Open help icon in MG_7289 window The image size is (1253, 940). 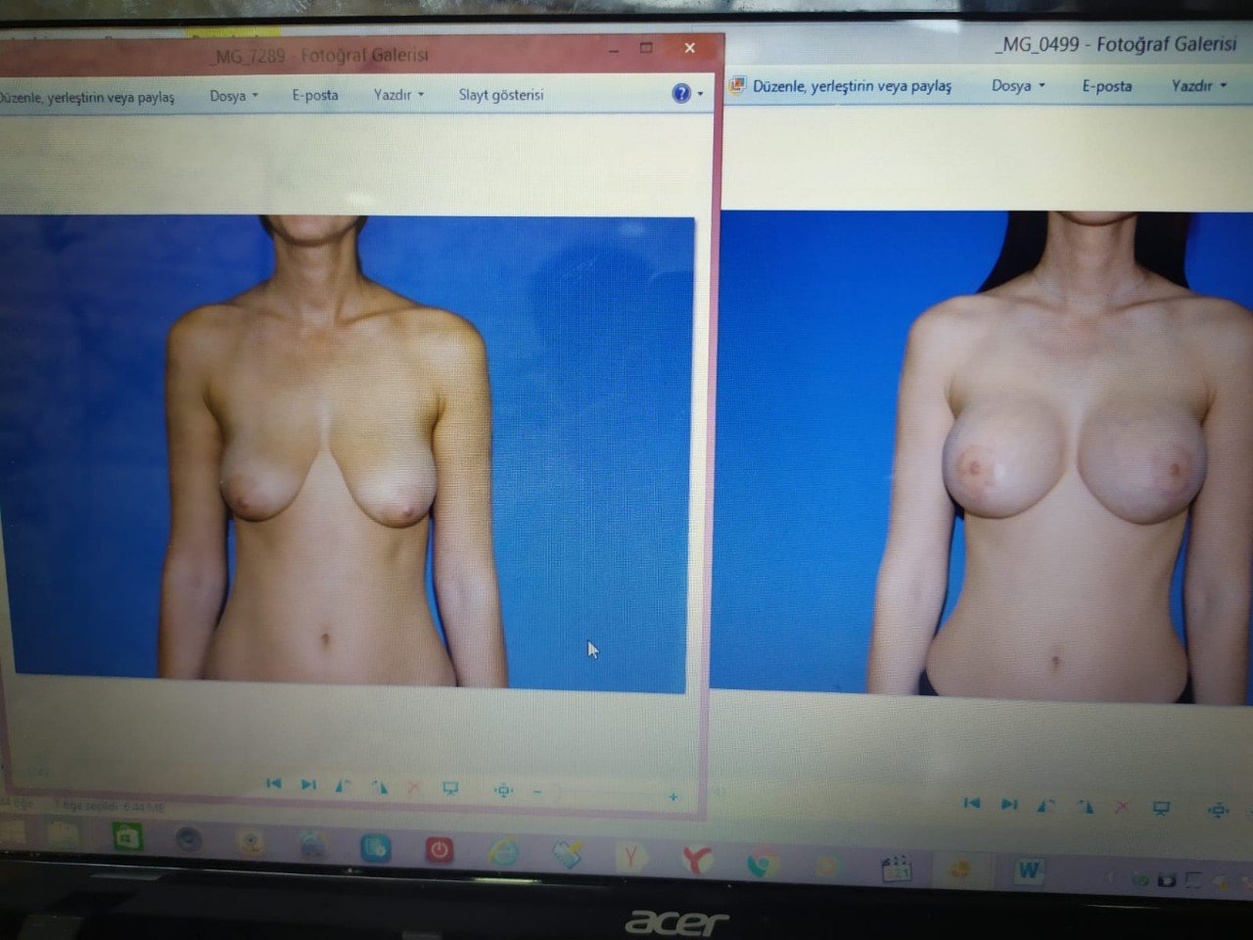point(681,93)
